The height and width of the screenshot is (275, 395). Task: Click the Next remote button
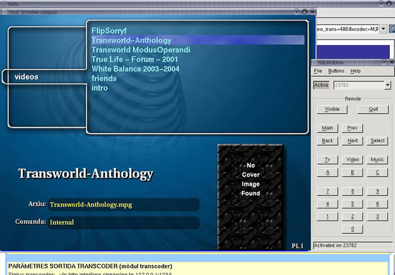pos(352,141)
